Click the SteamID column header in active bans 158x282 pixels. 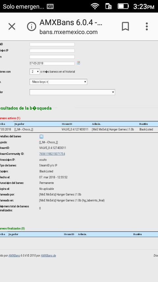tap(67, 124)
